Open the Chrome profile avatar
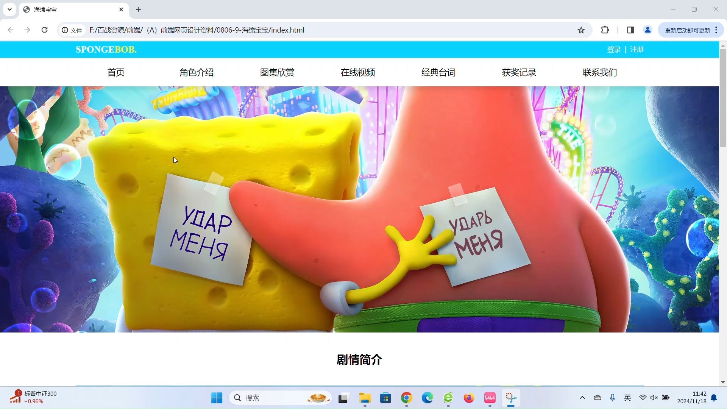Screen dimensions: 727x409 pyautogui.click(x=647, y=30)
